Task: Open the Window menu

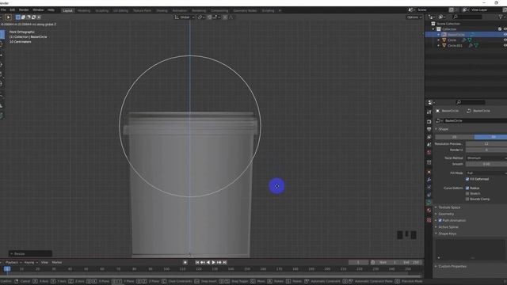Action: [38, 10]
